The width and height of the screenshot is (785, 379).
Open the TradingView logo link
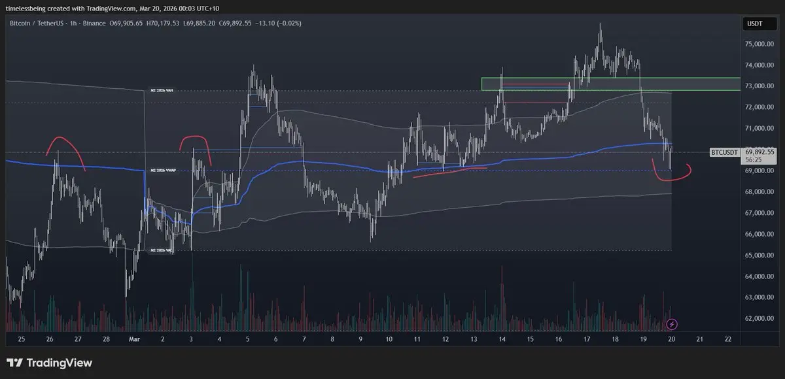(x=50, y=363)
